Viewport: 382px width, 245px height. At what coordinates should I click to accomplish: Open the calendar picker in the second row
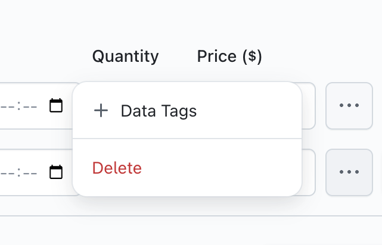point(56,172)
